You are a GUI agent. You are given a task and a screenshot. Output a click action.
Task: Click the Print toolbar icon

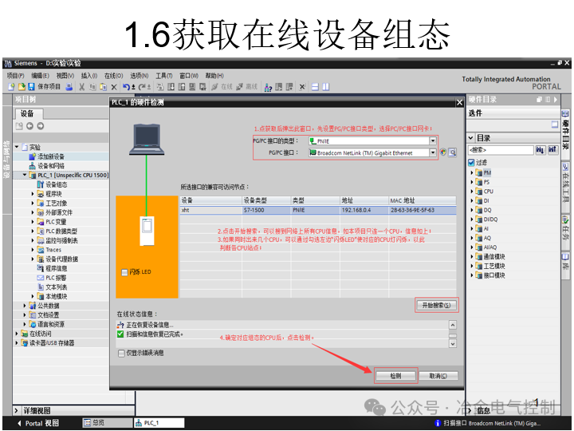coord(69,87)
